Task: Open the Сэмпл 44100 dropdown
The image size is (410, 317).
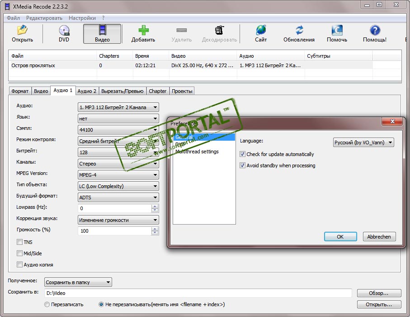Action: pos(118,130)
